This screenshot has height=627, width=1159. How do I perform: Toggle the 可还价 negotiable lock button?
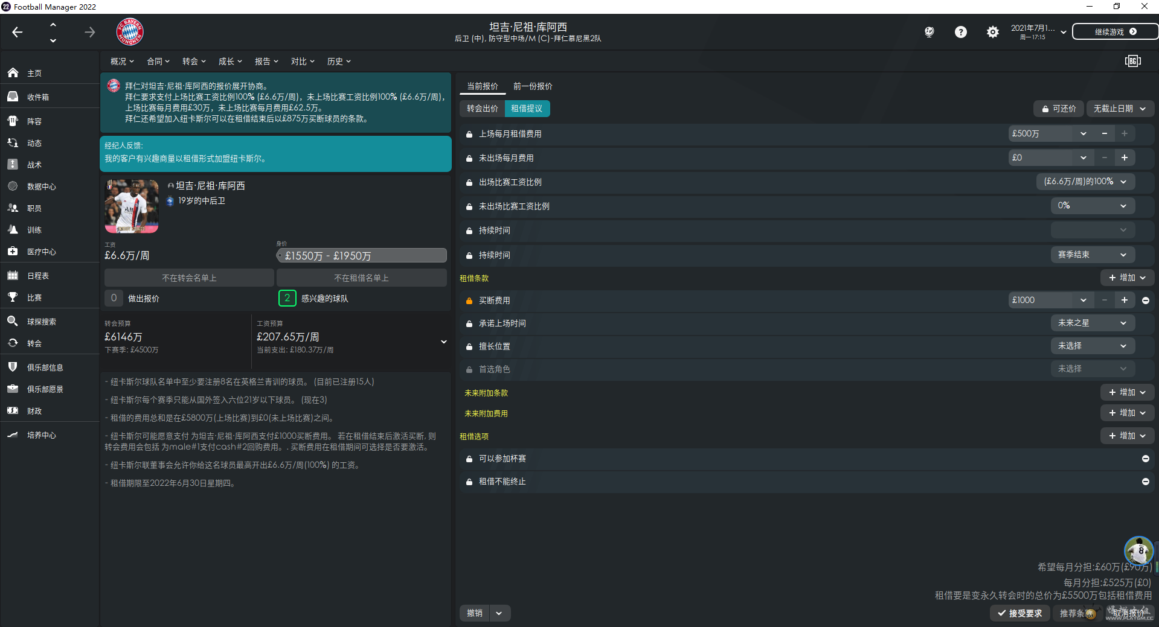click(1058, 109)
